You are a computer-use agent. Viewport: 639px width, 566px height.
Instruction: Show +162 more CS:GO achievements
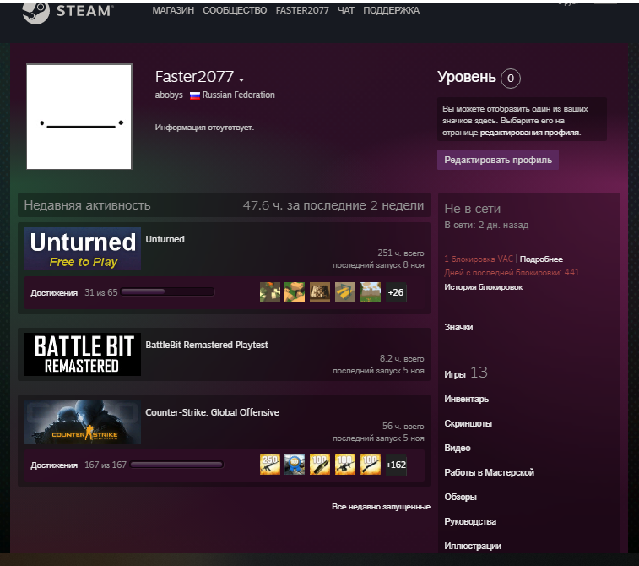pyautogui.click(x=396, y=465)
